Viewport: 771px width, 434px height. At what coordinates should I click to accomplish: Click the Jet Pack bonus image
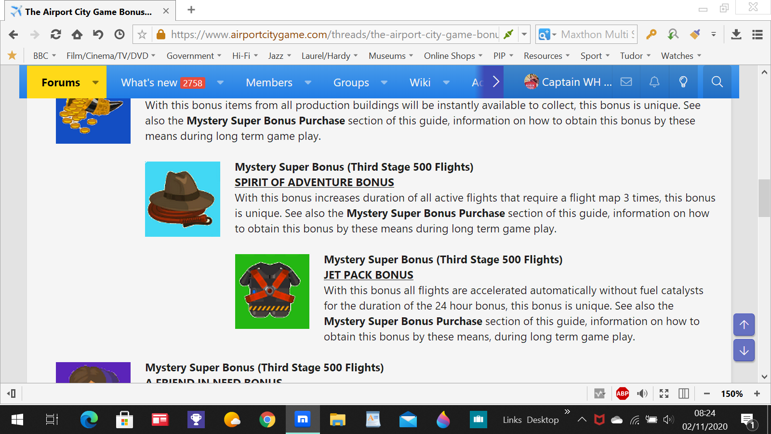[x=272, y=291]
